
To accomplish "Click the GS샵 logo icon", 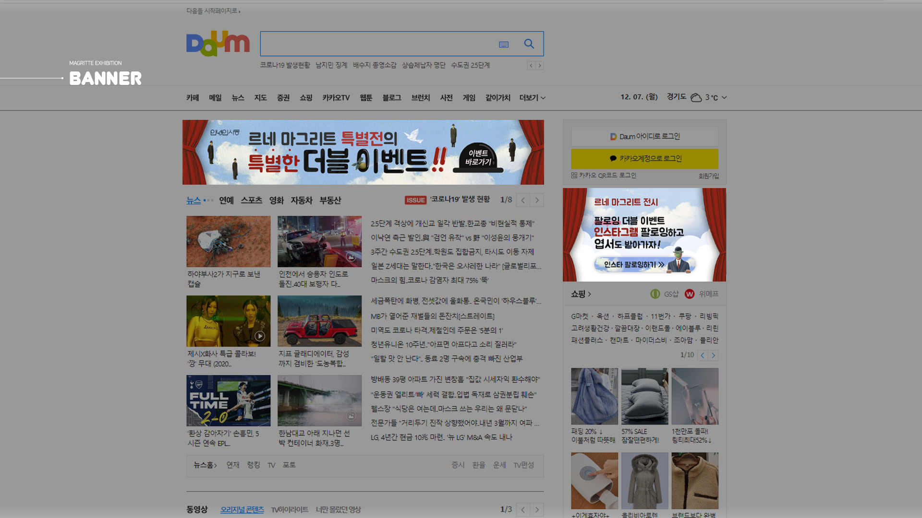I will click(655, 294).
